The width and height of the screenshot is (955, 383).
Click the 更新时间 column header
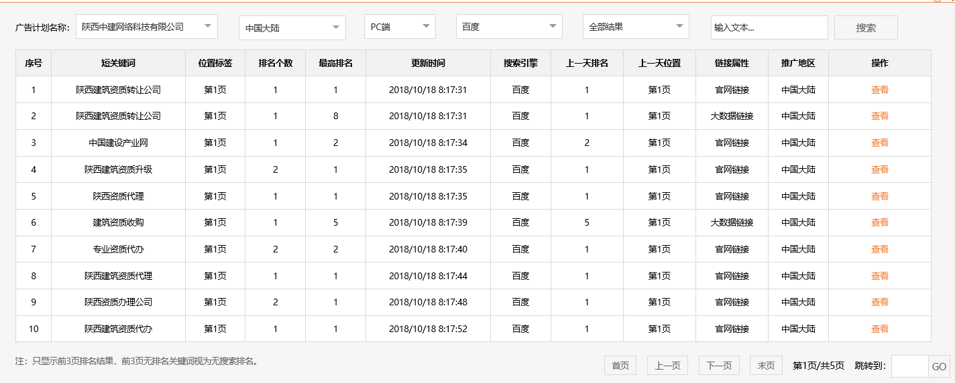(428, 63)
